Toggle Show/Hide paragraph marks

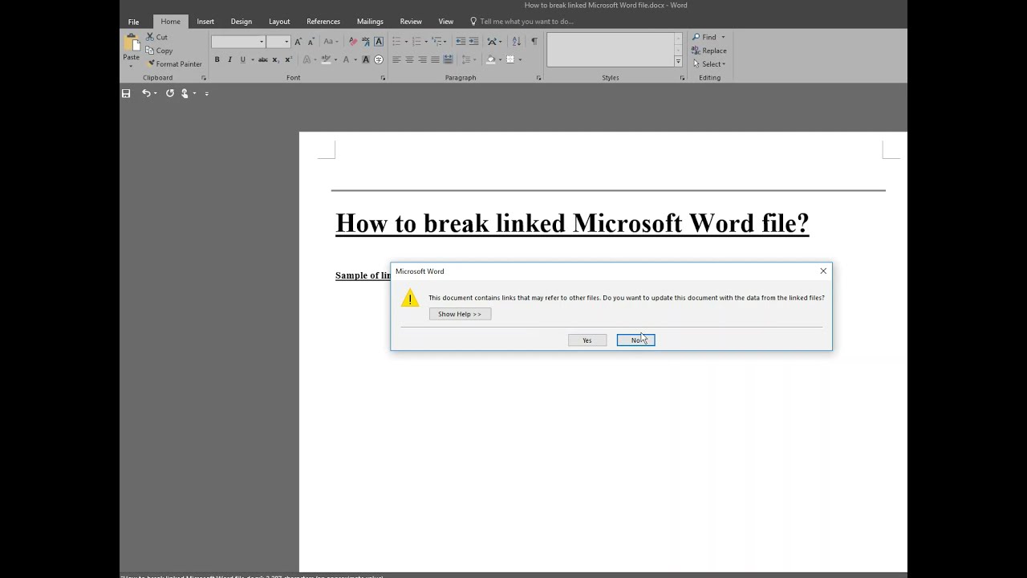click(x=534, y=41)
